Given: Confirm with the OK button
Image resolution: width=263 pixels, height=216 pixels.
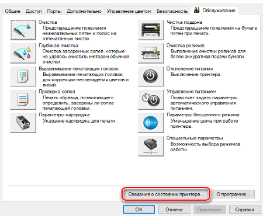Looking at the screenshot, I should 139,210.
